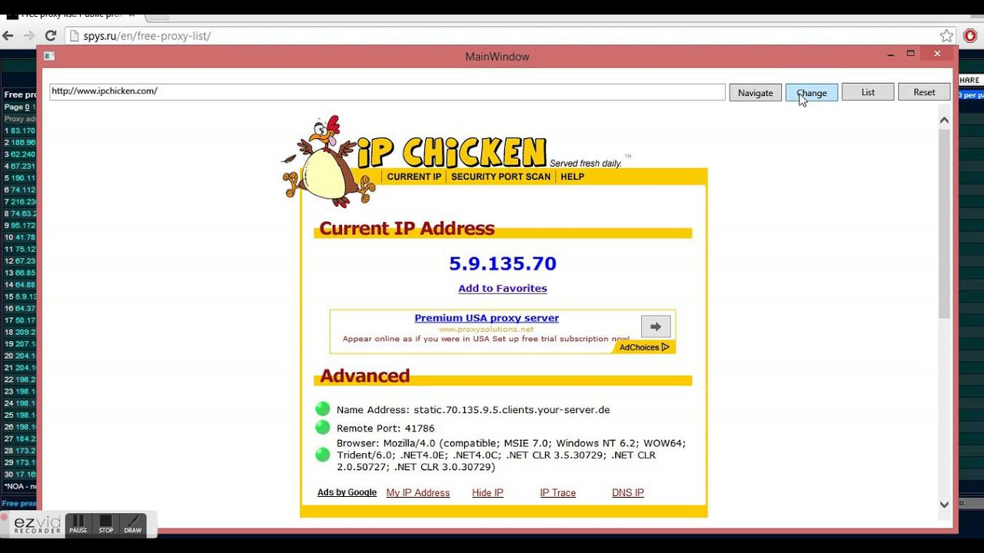
Task: Click the Ads by Google label
Action: coord(347,492)
